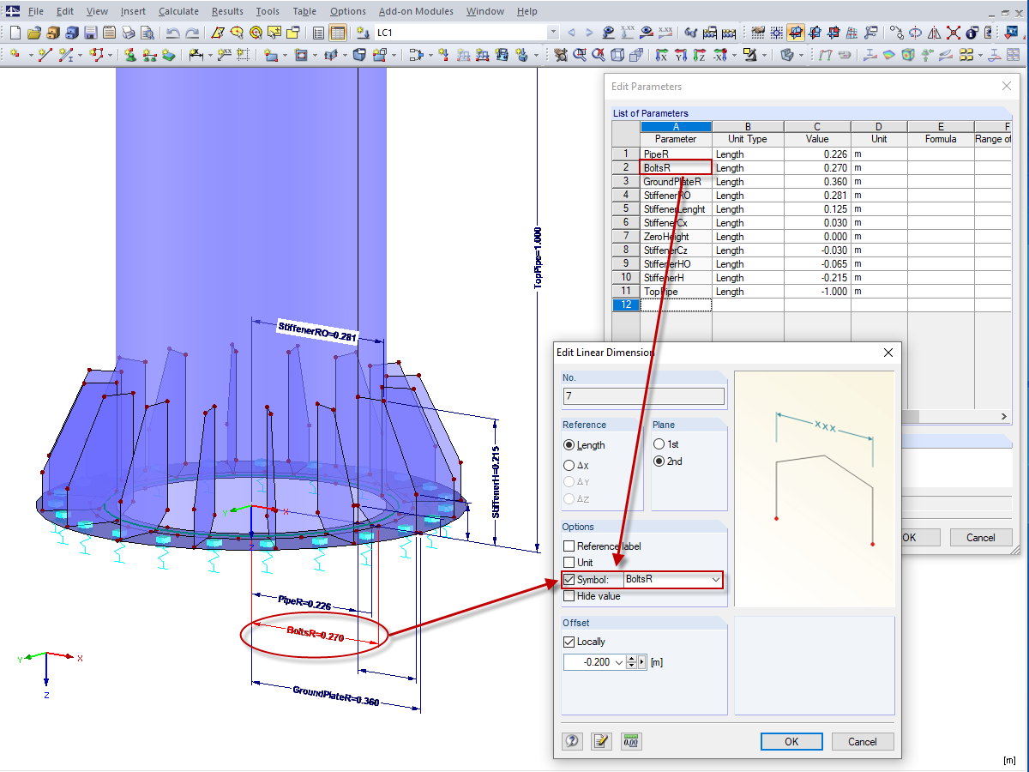The width and height of the screenshot is (1029, 772).
Task: Click OK in Edit Linear Dimension dialog
Action: (x=791, y=742)
